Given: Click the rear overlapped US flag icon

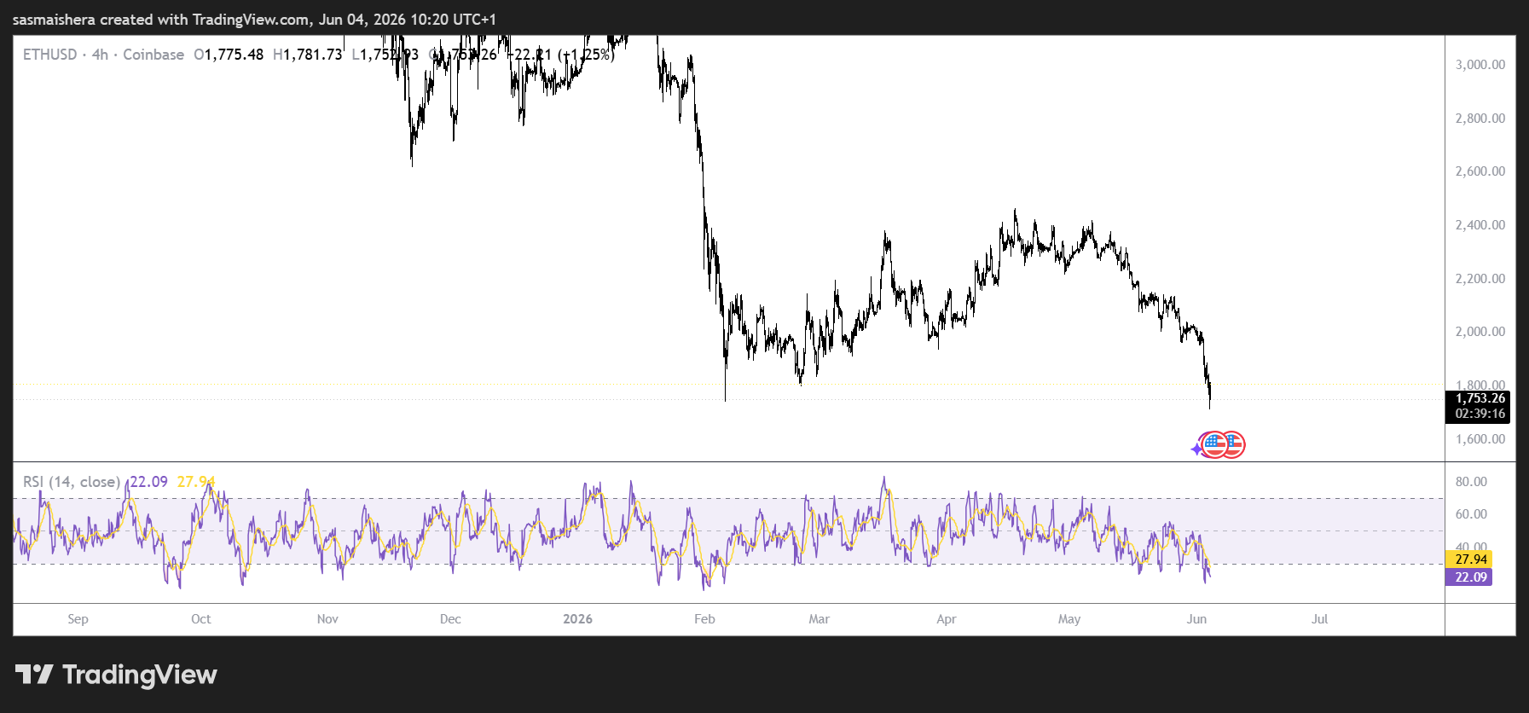Looking at the screenshot, I should [1235, 444].
